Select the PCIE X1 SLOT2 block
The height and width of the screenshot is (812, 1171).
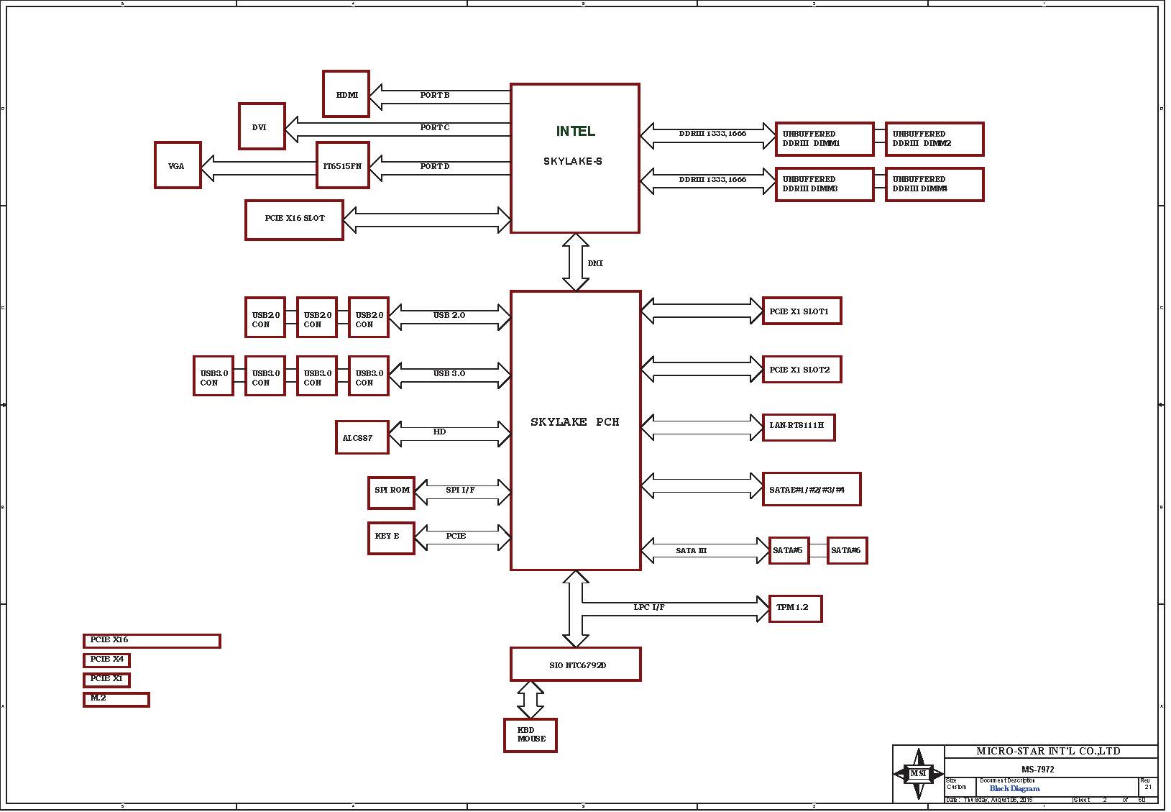coord(802,369)
